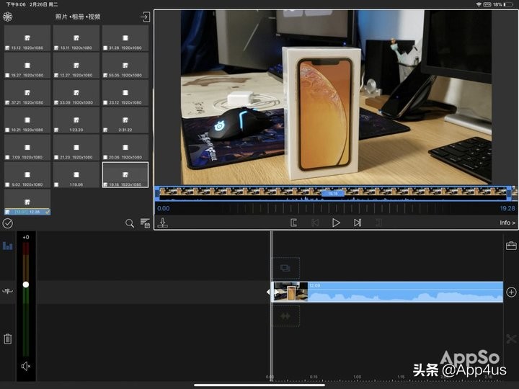Image resolution: width=519 pixels, height=389 pixels.
Task: Tap the left trim handle of filmstrip
Action: click(x=157, y=194)
